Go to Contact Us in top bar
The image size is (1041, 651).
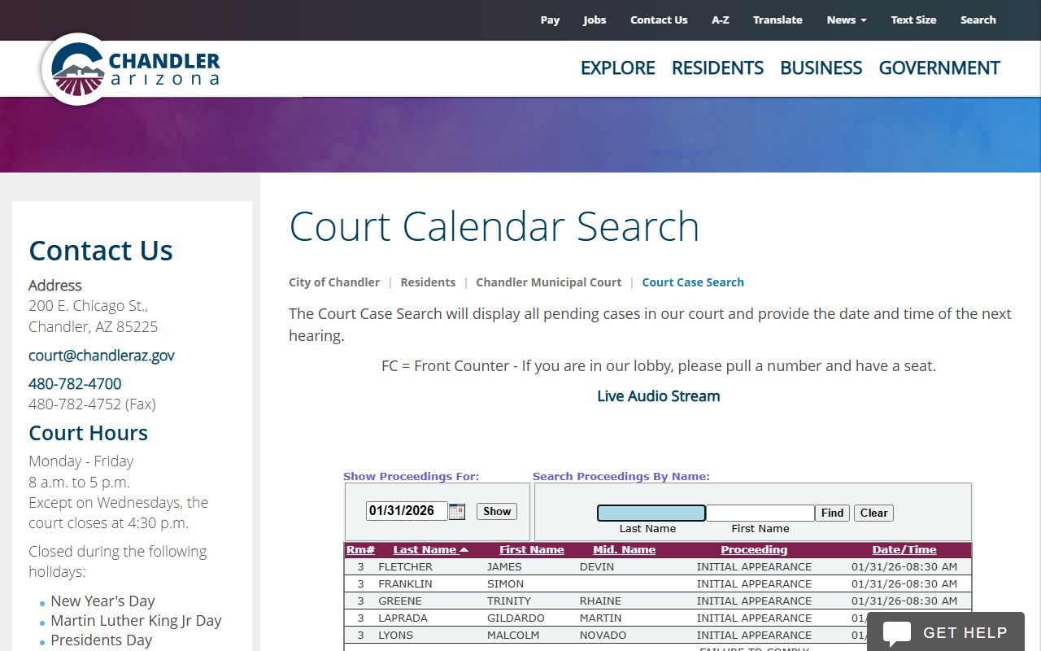tap(659, 20)
